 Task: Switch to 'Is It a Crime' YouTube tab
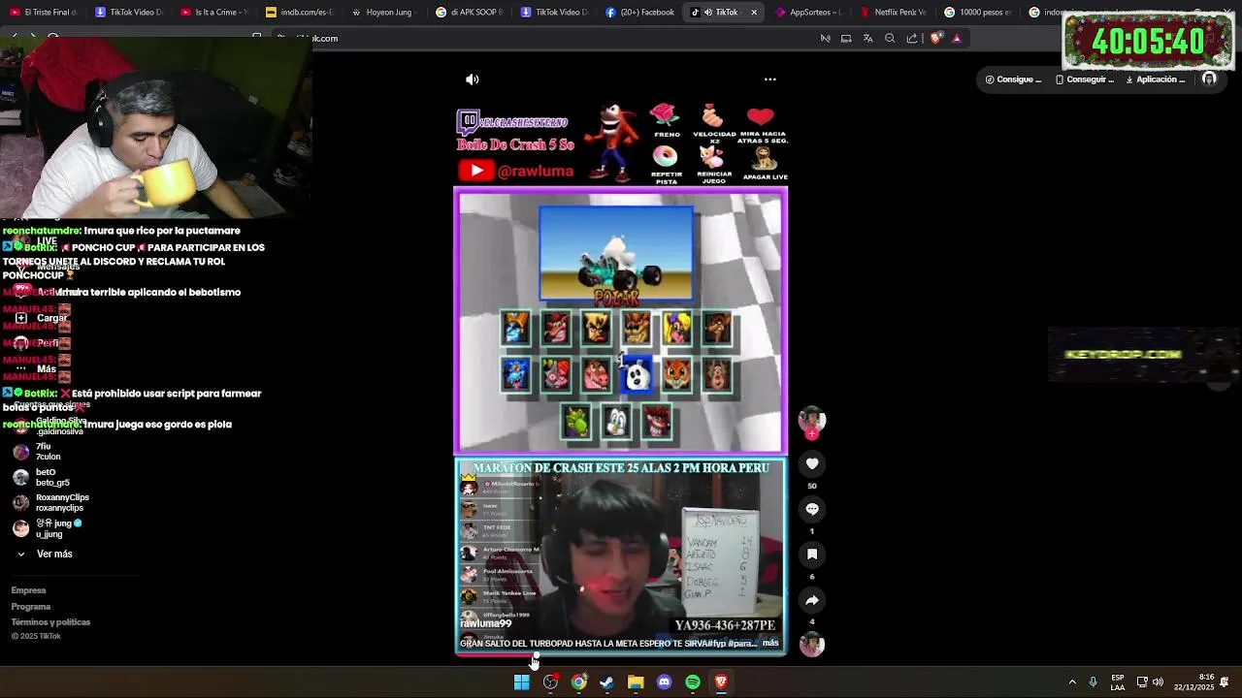(x=214, y=13)
